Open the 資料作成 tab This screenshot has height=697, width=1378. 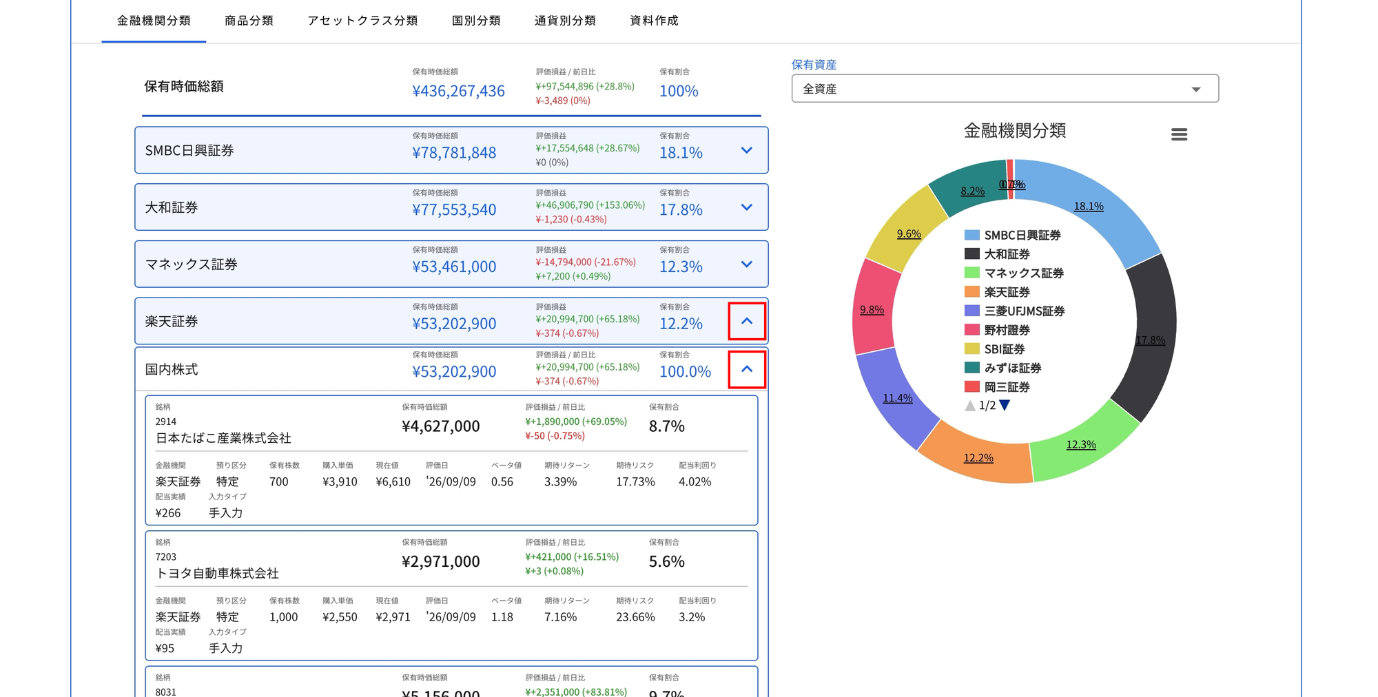pos(654,21)
